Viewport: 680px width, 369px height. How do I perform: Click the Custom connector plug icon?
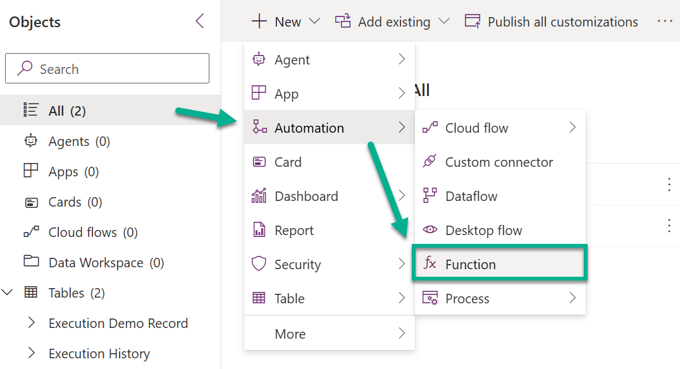(430, 162)
